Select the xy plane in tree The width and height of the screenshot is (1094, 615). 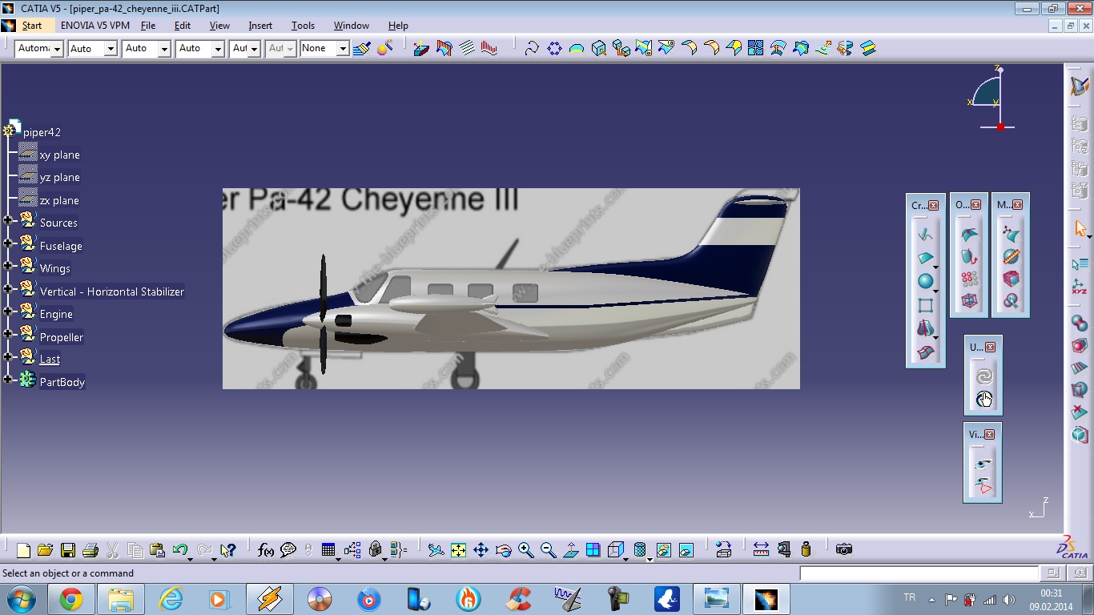pos(59,155)
